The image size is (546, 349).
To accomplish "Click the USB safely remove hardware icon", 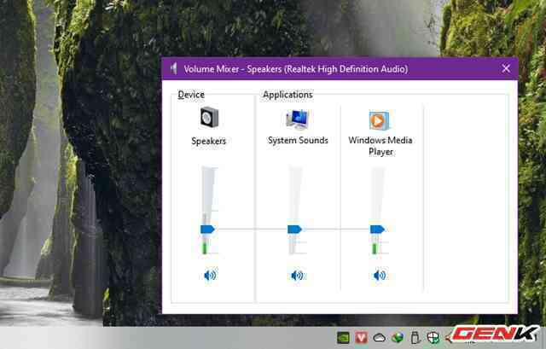I will click(x=415, y=338).
